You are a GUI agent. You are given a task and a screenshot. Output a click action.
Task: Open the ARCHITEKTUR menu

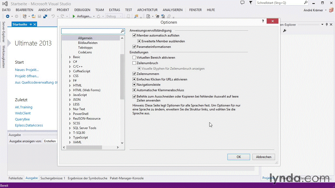coord(147,10)
